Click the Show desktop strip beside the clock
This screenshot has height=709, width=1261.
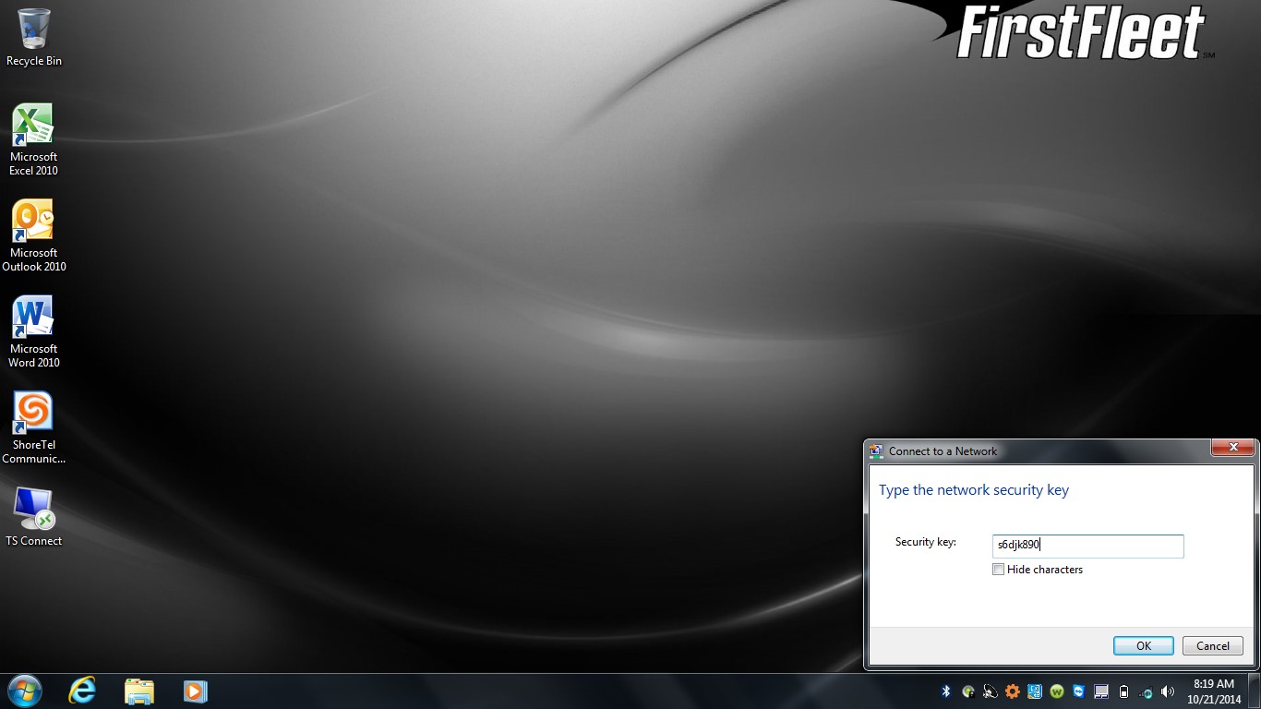[x=1254, y=691]
